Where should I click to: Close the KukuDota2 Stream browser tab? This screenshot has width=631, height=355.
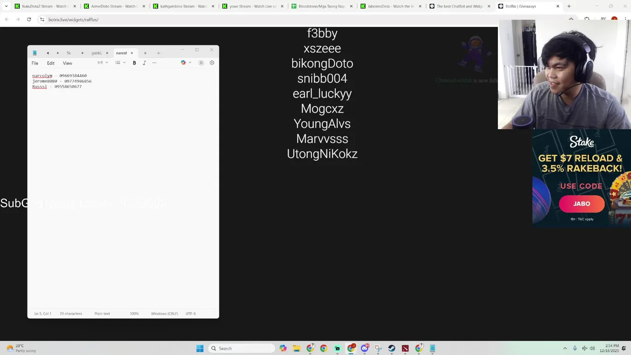pos(74,6)
